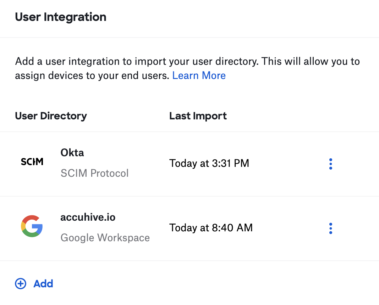Image resolution: width=379 pixels, height=305 pixels.
Task: Click the Today at 8:40 AM timestamp
Action: [x=211, y=227]
